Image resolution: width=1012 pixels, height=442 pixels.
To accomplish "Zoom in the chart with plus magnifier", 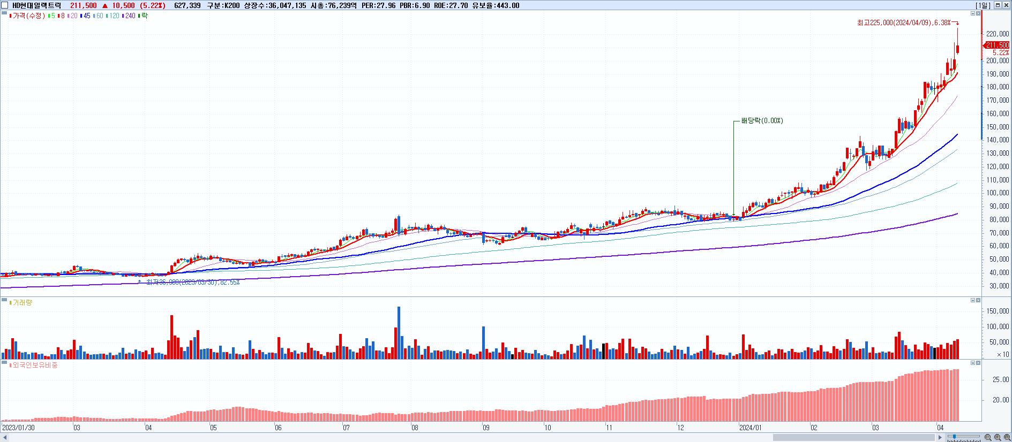I will click(998, 438).
